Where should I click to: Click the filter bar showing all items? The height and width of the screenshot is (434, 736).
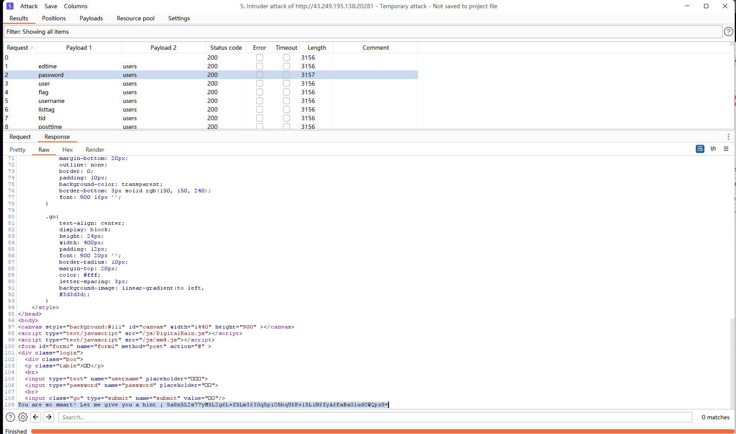(363, 32)
